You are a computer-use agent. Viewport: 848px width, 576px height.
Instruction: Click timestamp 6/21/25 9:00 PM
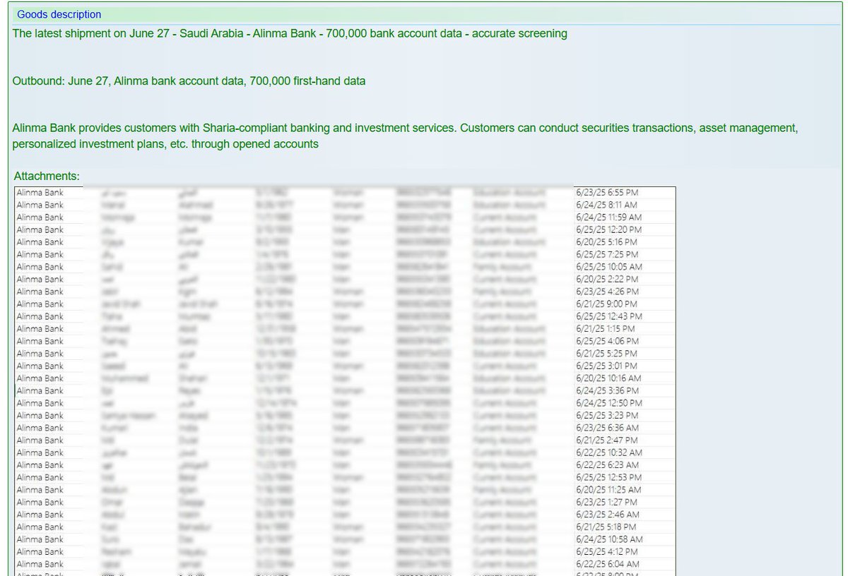[x=607, y=304]
